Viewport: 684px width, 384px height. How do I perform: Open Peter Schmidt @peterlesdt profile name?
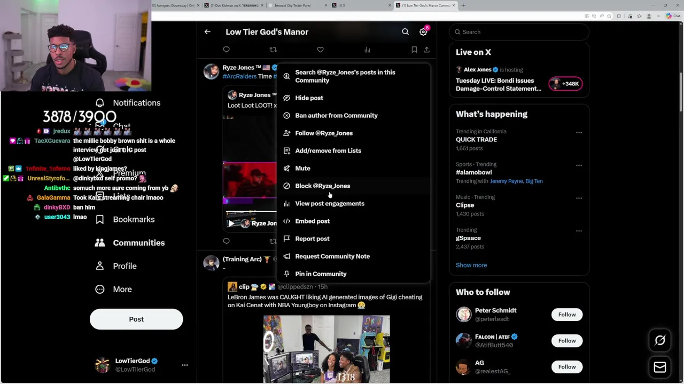point(495,310)
